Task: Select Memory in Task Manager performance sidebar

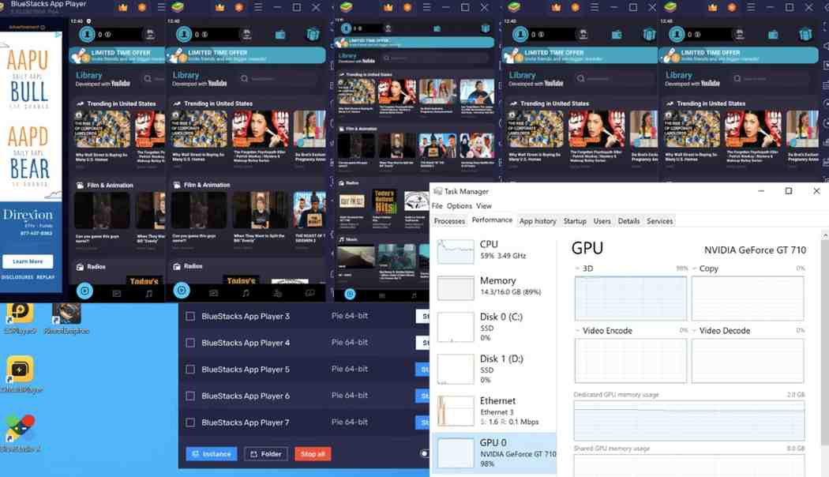Action: pos(493,286)
